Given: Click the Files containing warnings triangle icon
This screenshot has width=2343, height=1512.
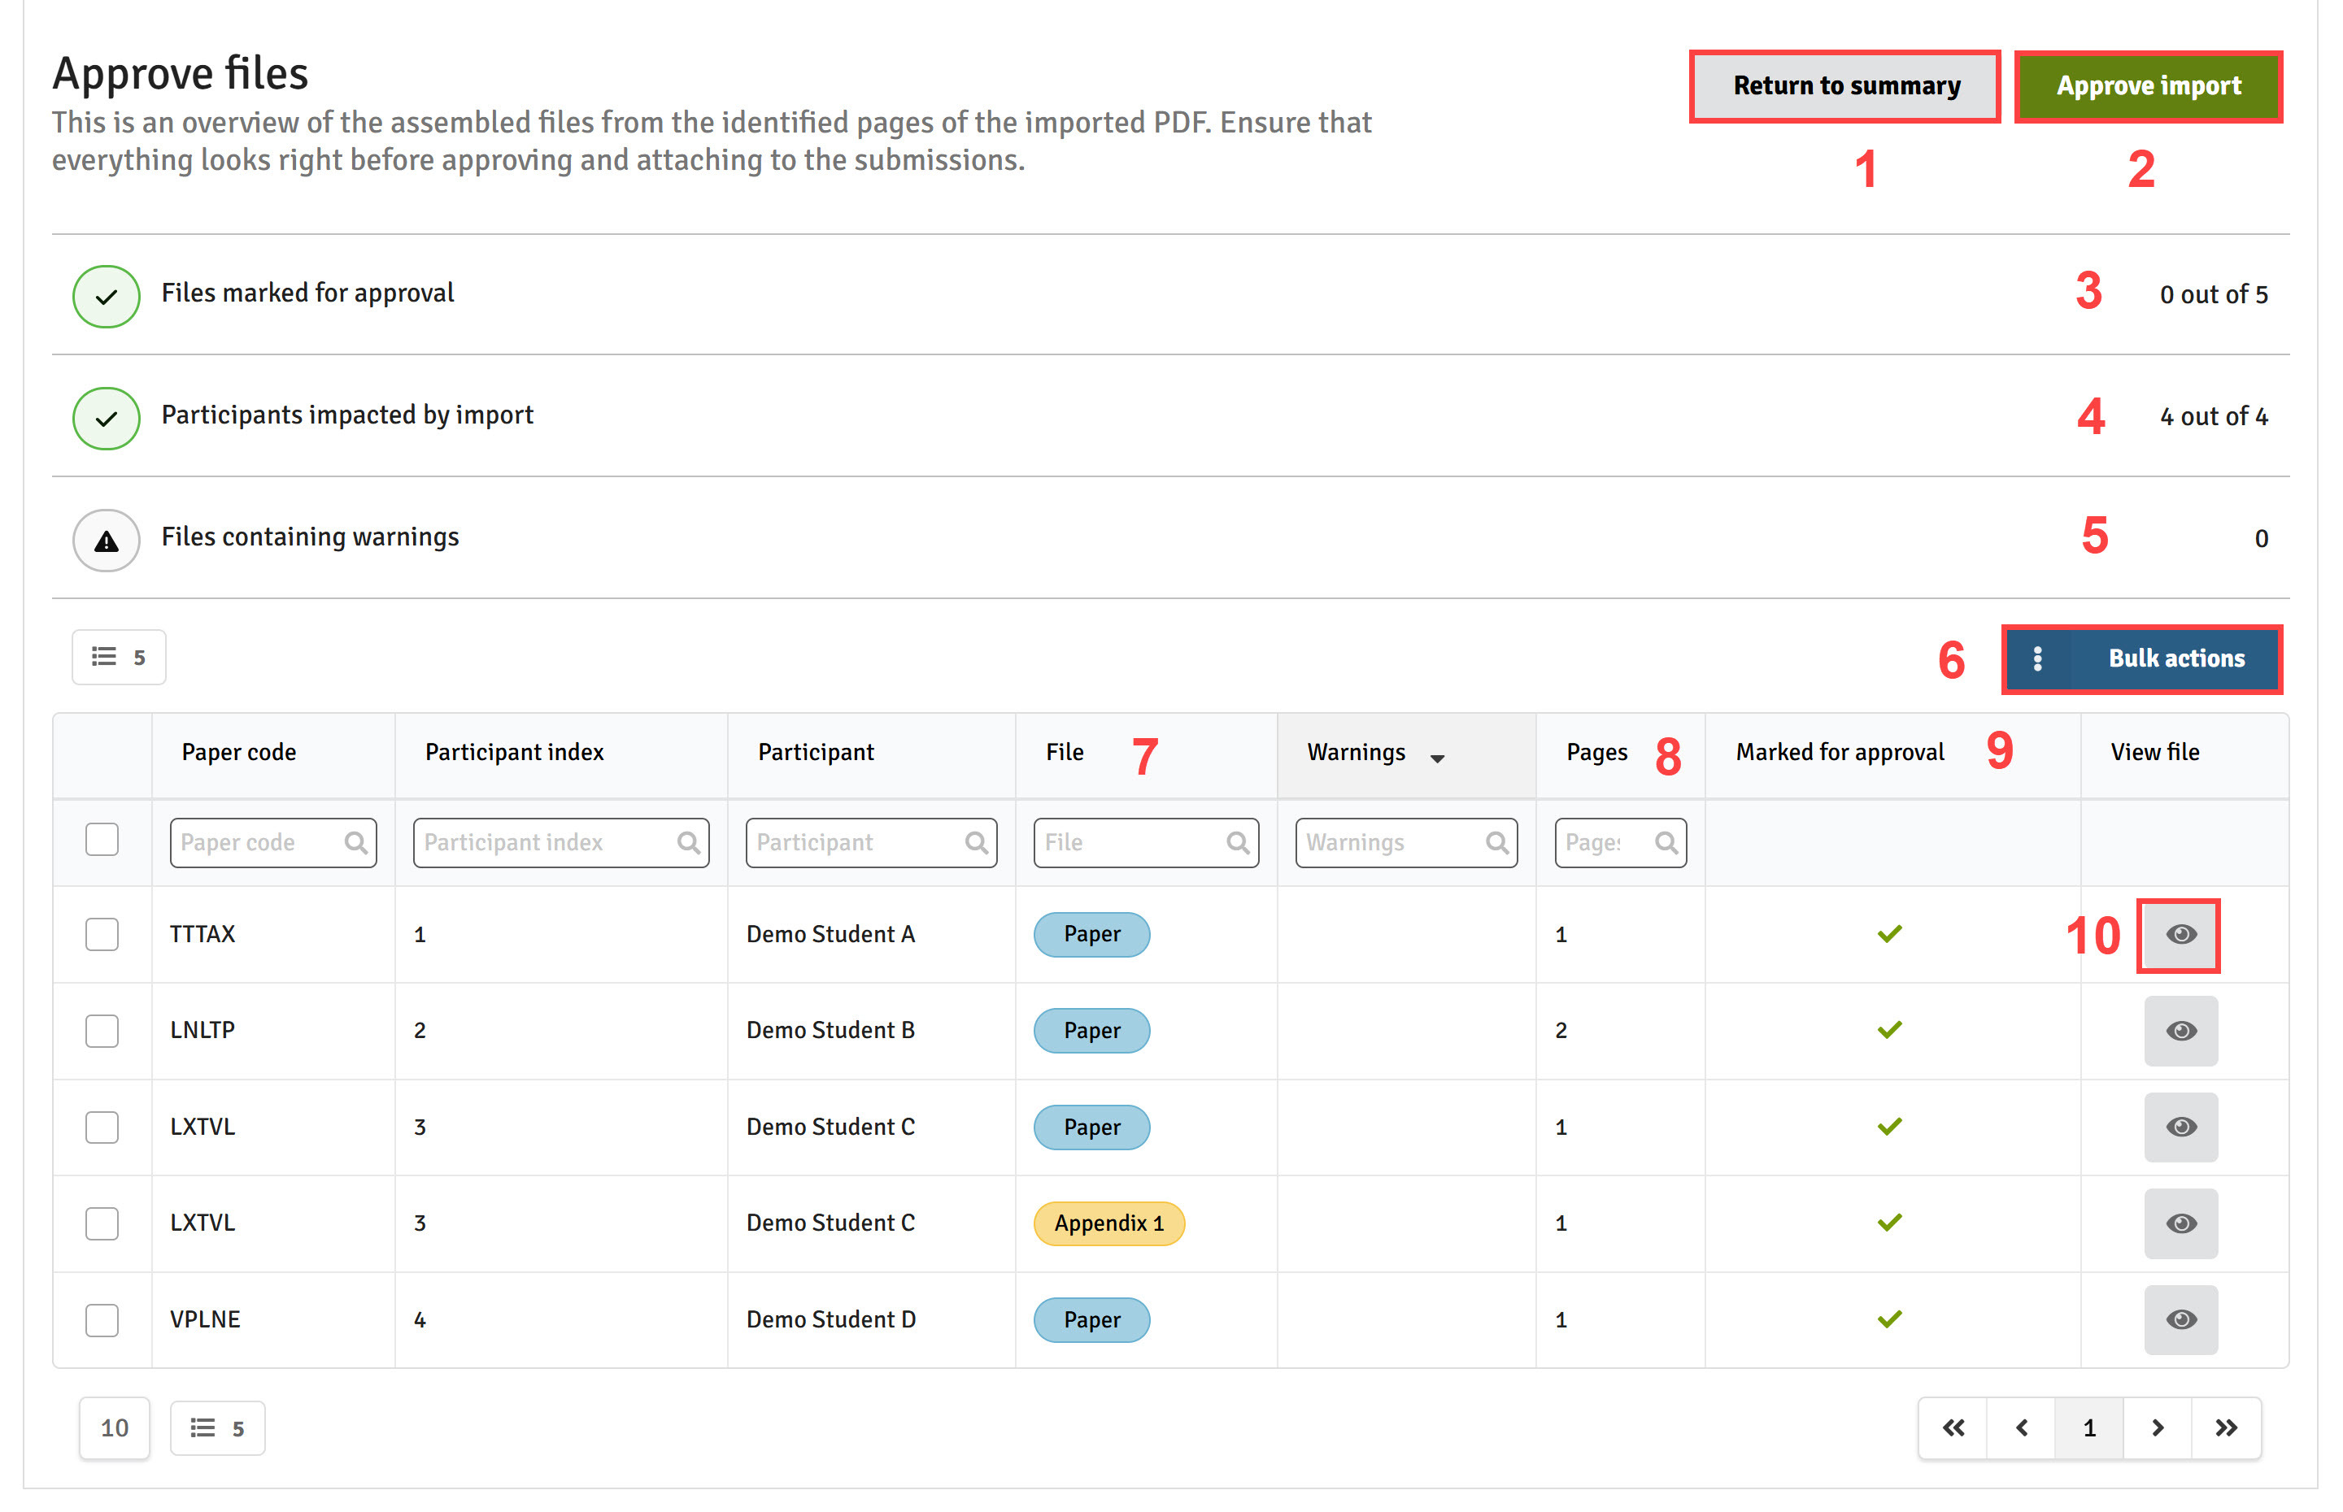Looking at the screenshot, I should [x=106, y=539].
